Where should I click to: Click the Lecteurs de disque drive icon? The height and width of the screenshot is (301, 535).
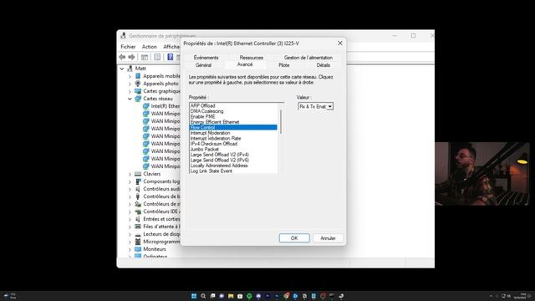coord(138,234)
